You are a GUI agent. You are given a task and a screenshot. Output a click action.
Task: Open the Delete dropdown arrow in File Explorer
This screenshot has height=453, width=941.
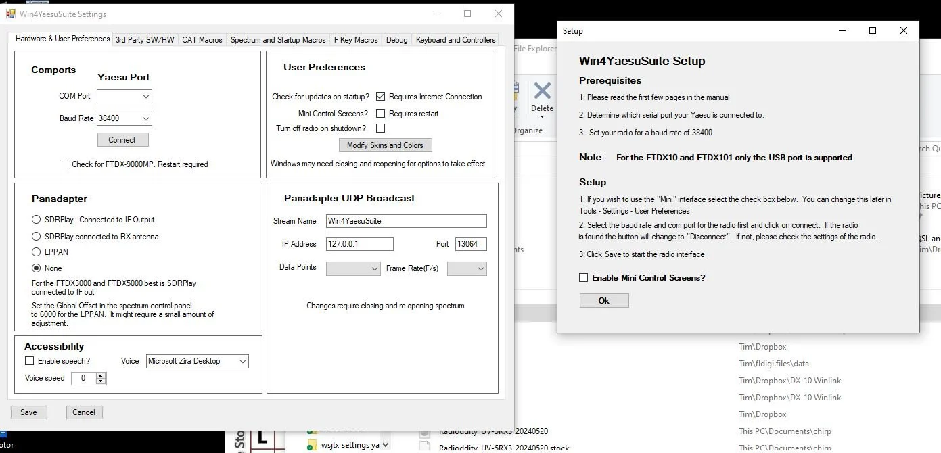[x=542, y=116]
